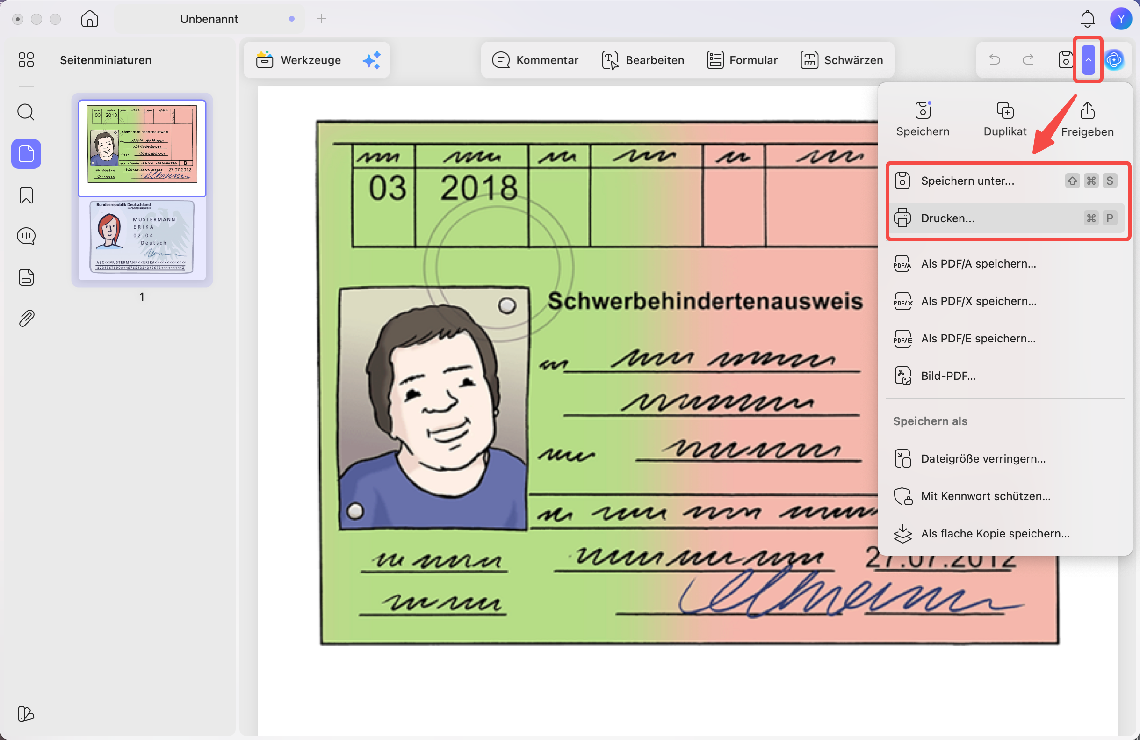Open the bookmarks panel icon
The height and width of the screenshot is (740, 1140).
coord(26,195)
